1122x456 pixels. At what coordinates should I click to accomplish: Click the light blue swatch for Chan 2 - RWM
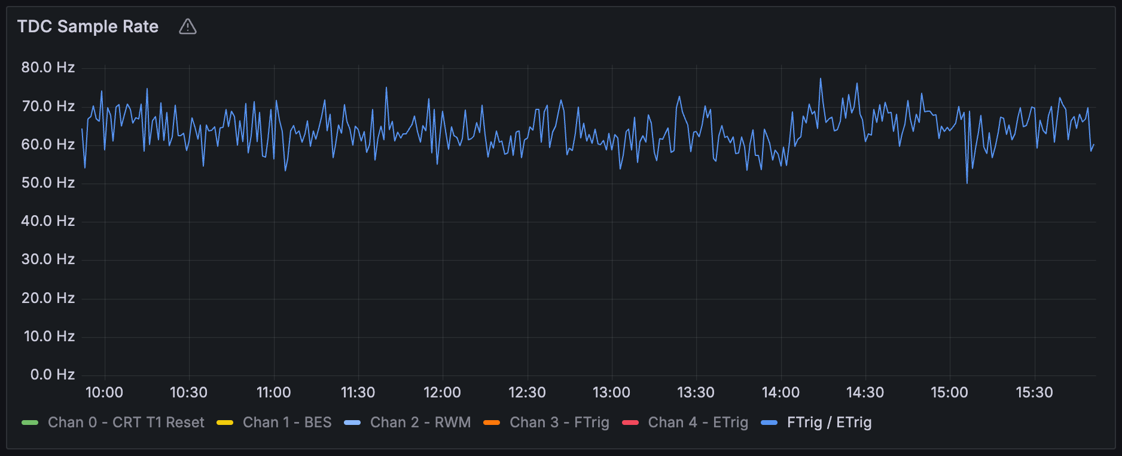coord(352,423)
